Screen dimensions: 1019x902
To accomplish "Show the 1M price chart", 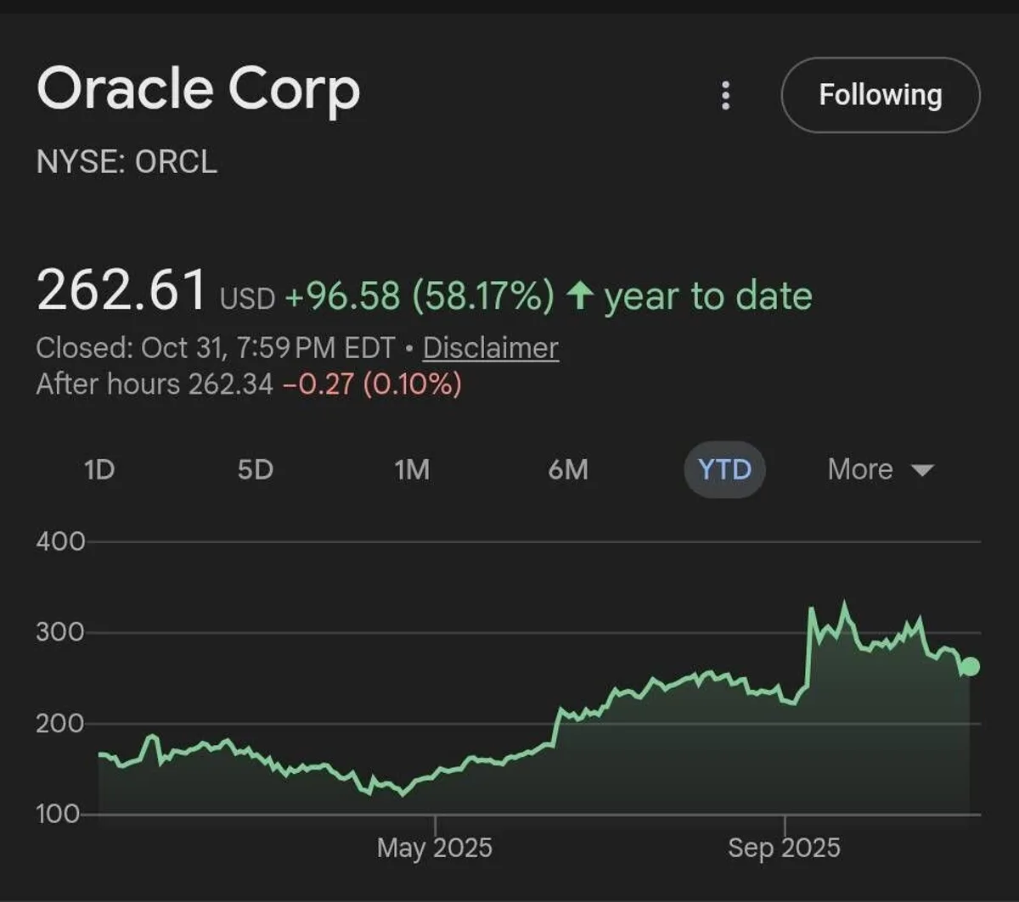I will pos(412,469).
